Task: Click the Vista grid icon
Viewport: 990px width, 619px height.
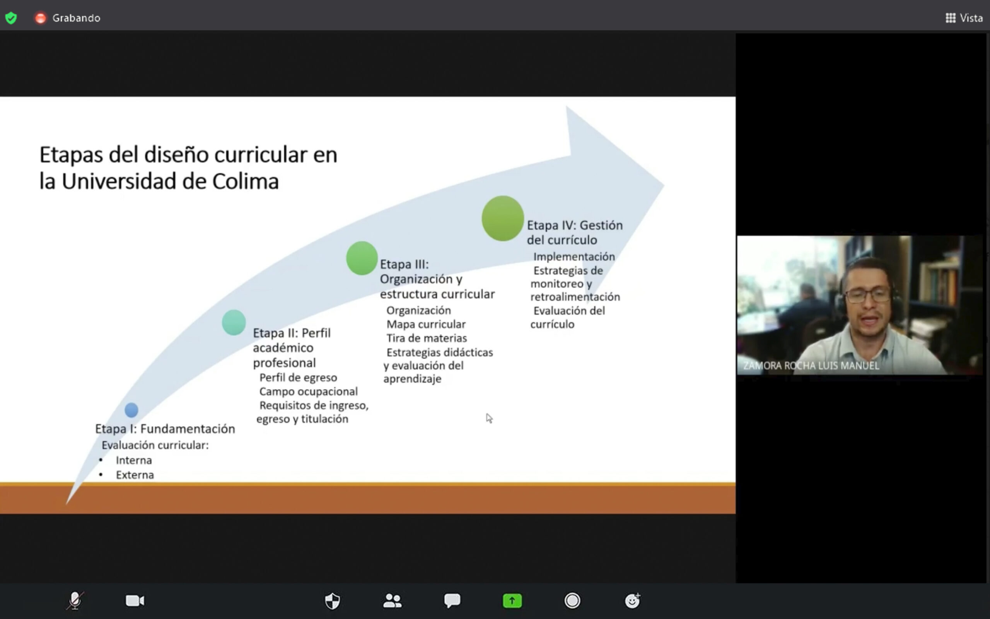Action: (950, 18)
